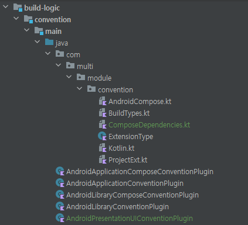This screenshot has width=248, height=225.
Task: Click the AndroidCompose.kt Kotlin file icon
Action: click(103, 101)
